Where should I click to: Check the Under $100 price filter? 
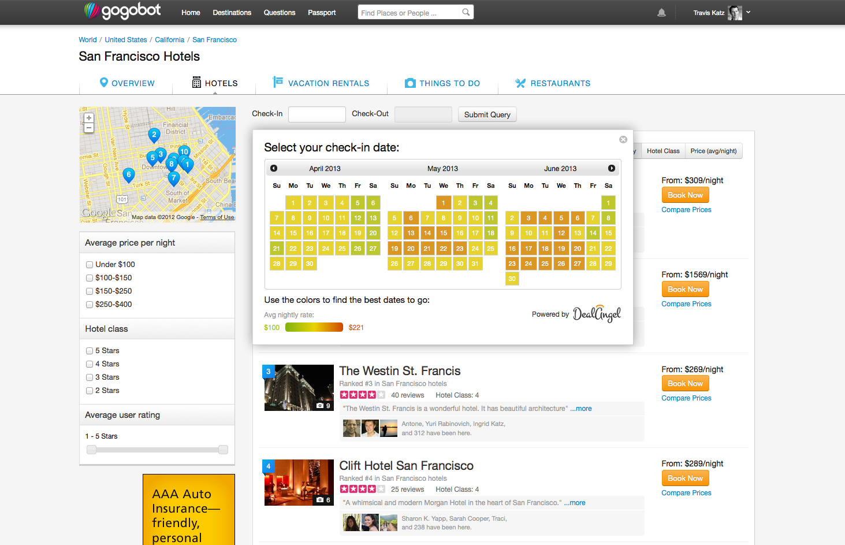coord(90,265)
